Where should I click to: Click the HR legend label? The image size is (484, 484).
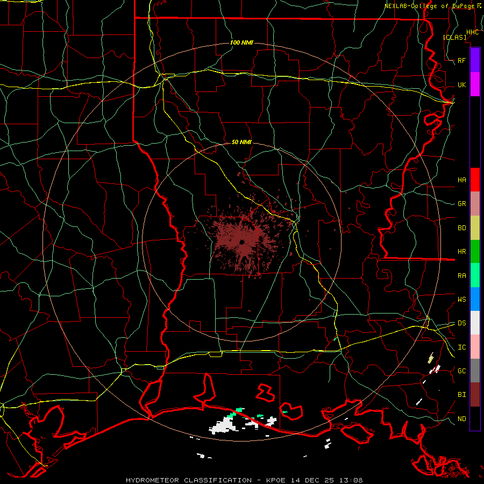(x=461, y=252)
